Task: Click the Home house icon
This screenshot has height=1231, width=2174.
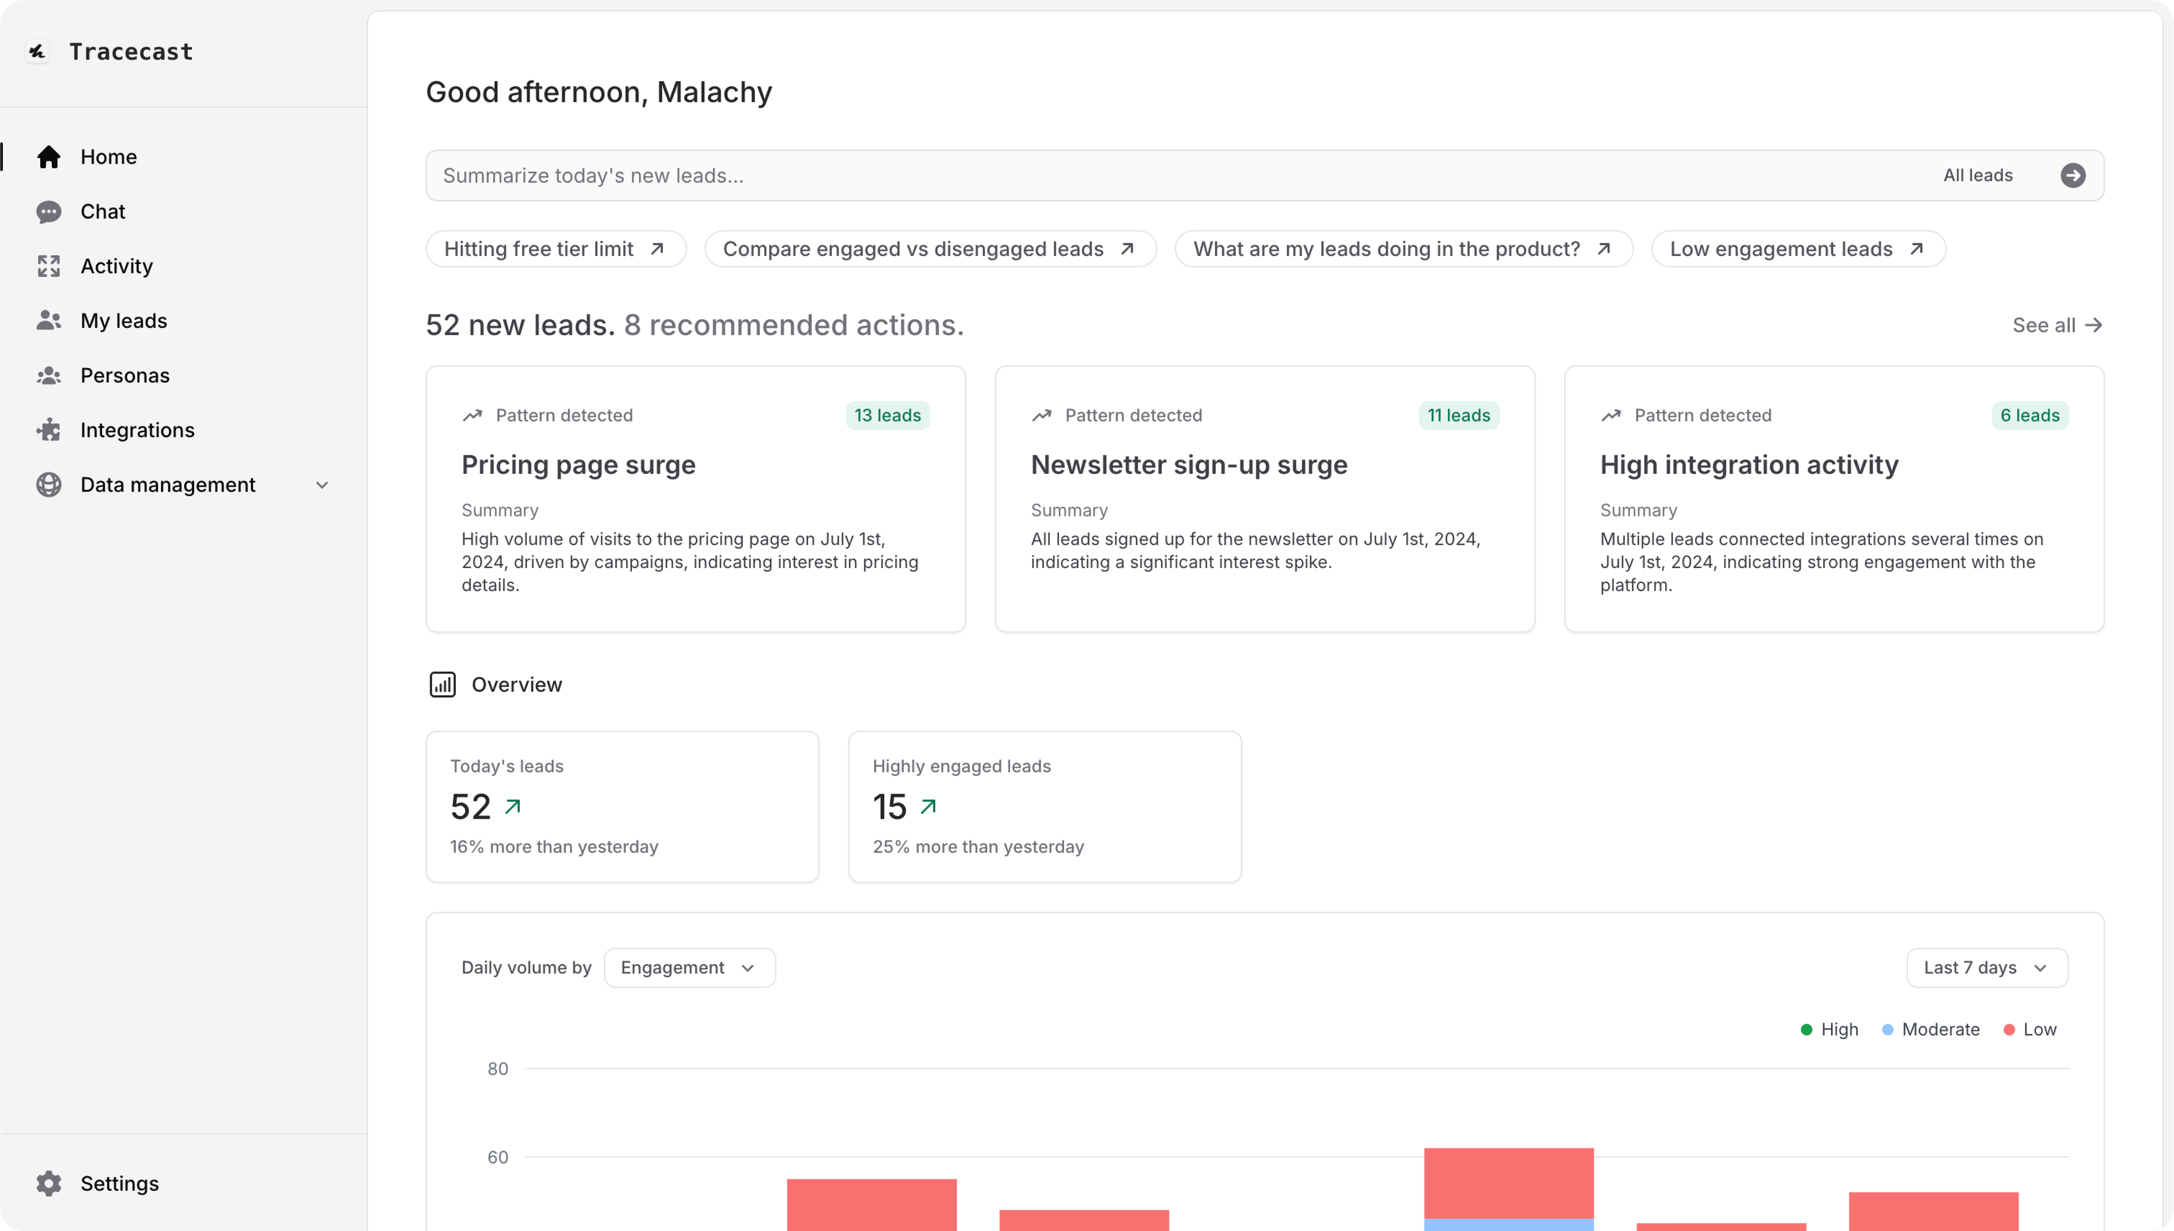Action: tap(49, 157)
